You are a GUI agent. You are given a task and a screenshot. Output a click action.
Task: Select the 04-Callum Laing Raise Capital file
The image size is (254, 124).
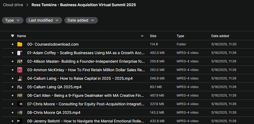coord(80,78)
